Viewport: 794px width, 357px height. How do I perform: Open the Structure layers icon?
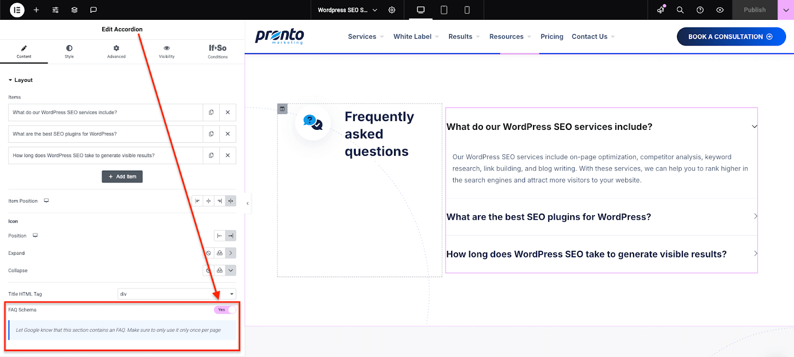click(74, 10)
